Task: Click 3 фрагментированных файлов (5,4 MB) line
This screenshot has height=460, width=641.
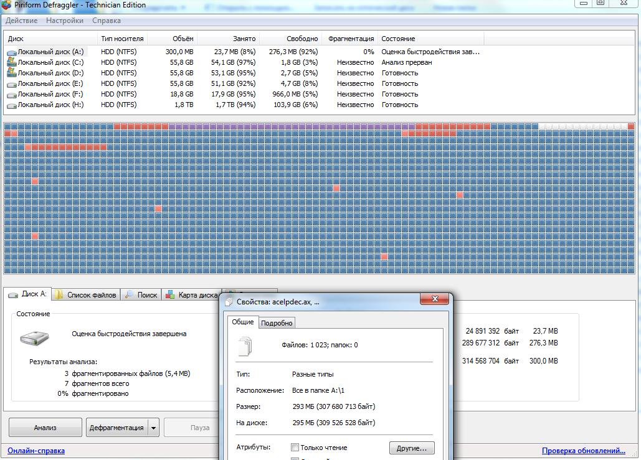Action: pos(127,373)
